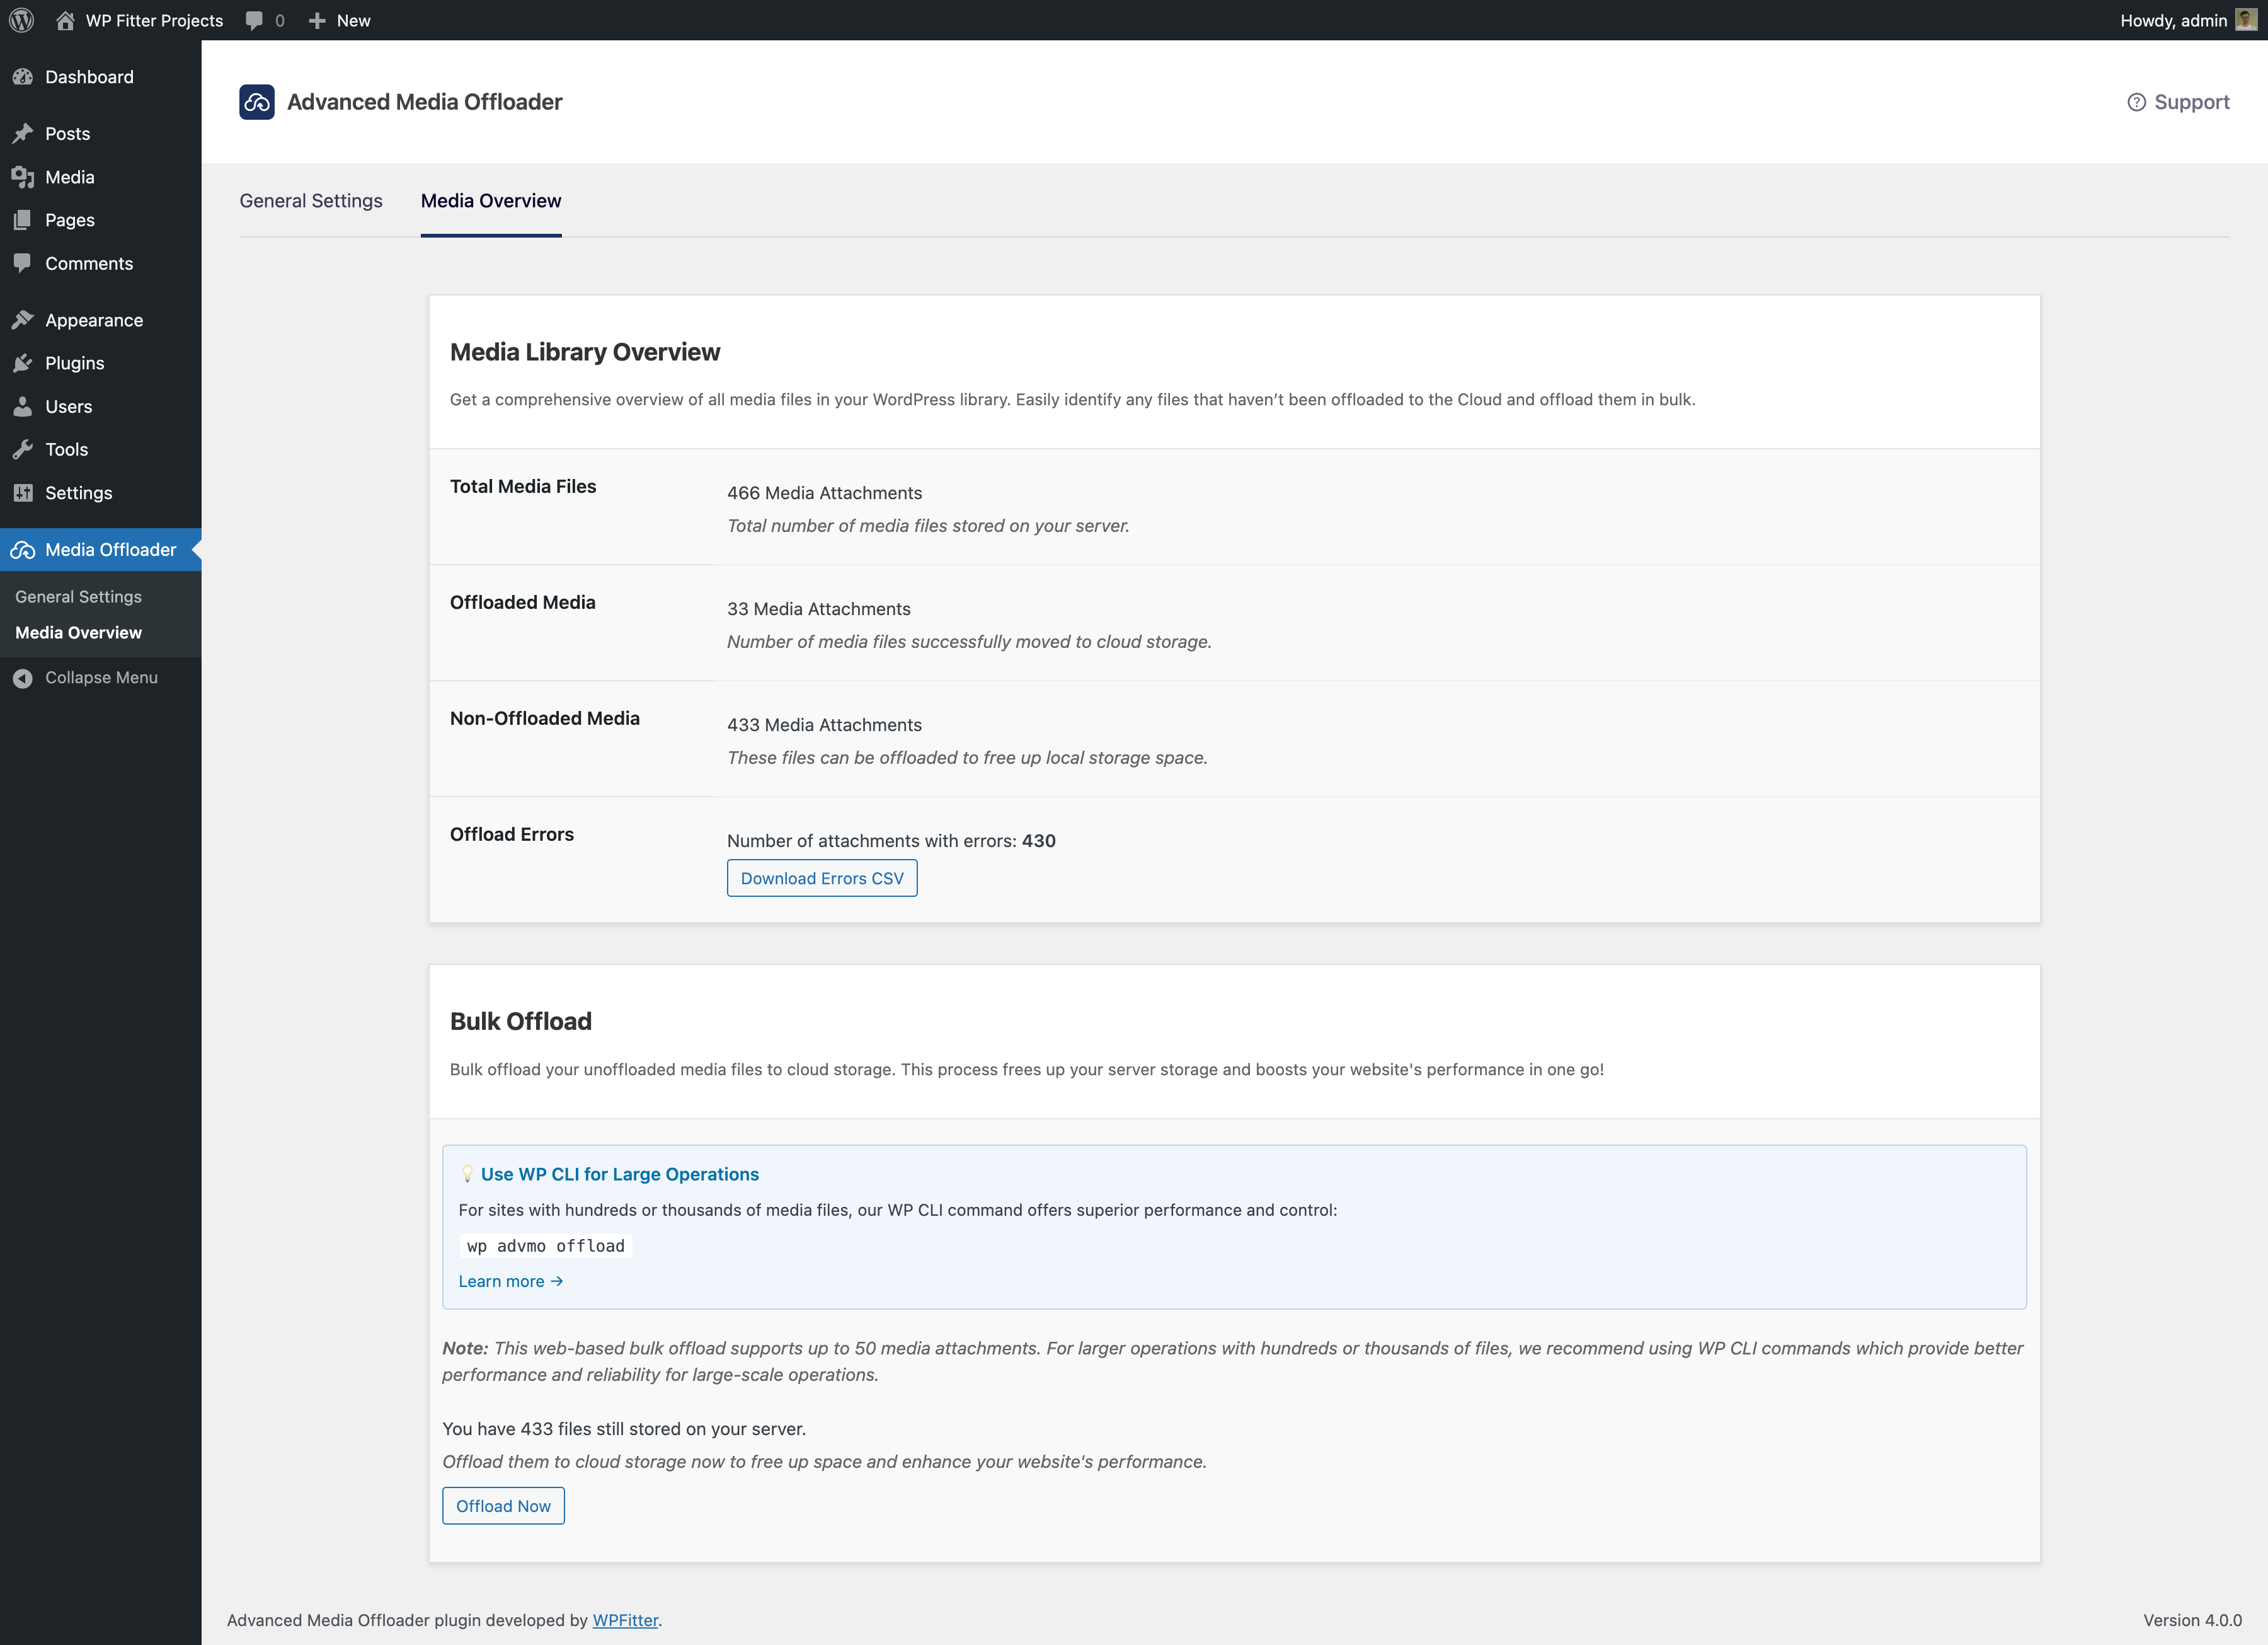The image size is (2268, 1645).
Task: Open the Dashboard menu item
Action: pos(100,77)
